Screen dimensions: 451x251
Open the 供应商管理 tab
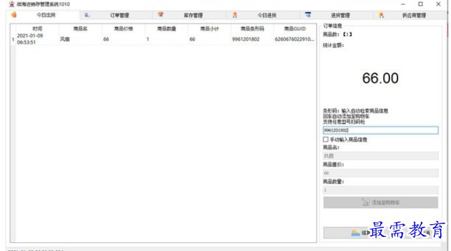[414, 15]
